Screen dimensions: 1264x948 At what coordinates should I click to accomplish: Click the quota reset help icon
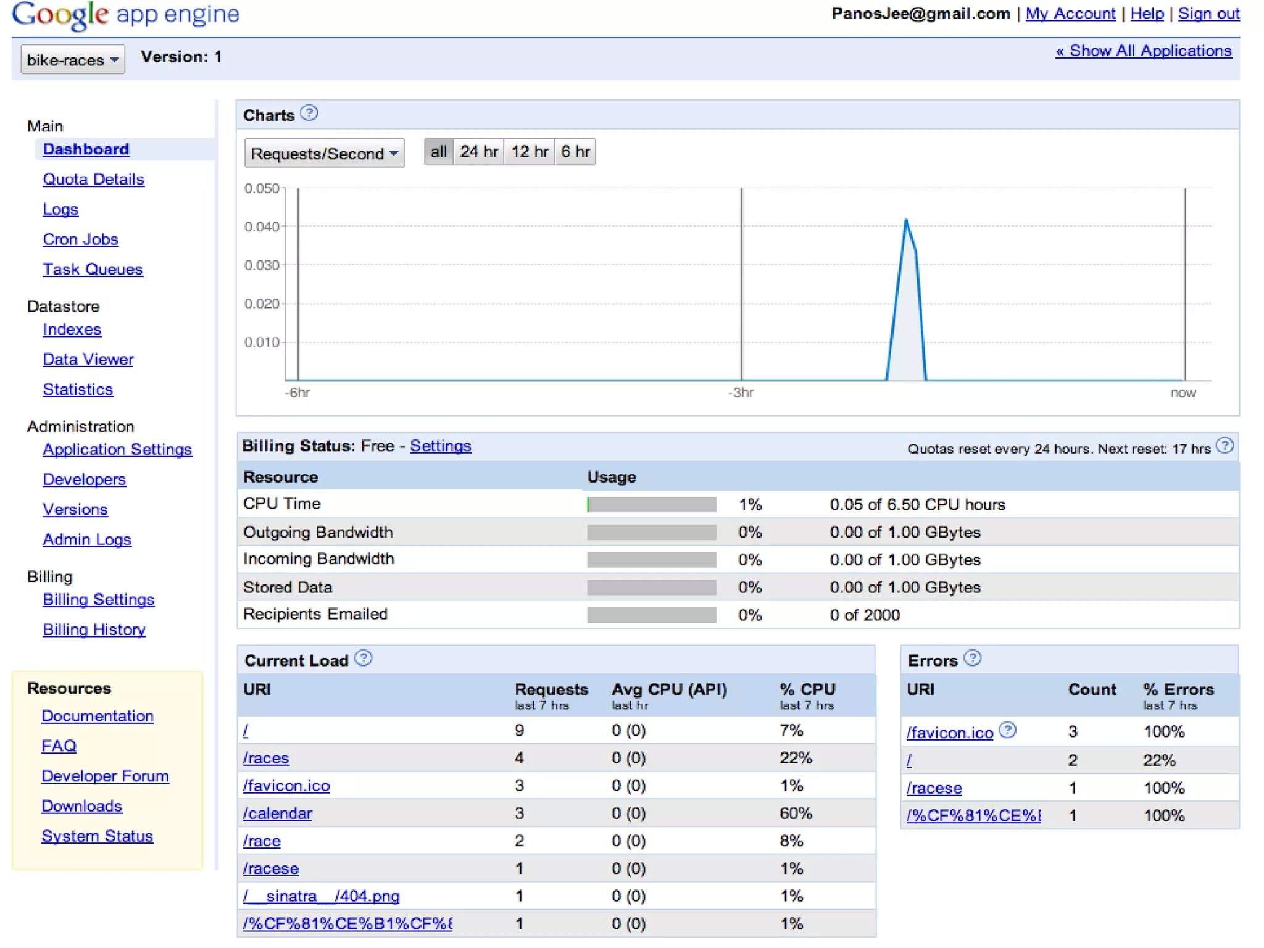click(x=1224, y=446)
